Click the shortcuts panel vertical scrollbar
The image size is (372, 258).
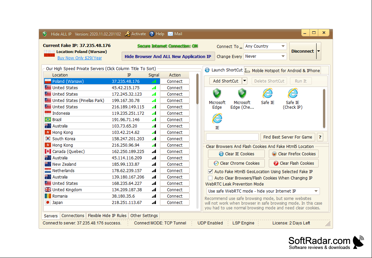pyautogui.click(x=324, y=108)
